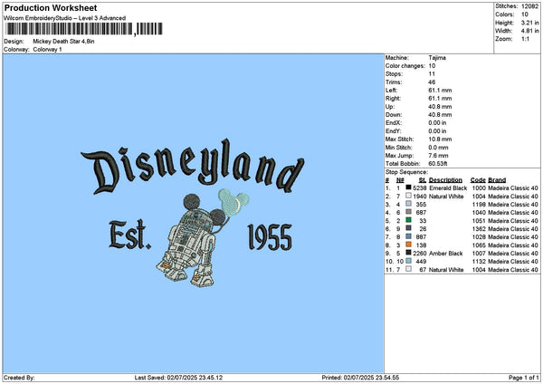Click the 'Stop Sequence:' heading
Screen dimensions: 543x384
pos(406,172)
